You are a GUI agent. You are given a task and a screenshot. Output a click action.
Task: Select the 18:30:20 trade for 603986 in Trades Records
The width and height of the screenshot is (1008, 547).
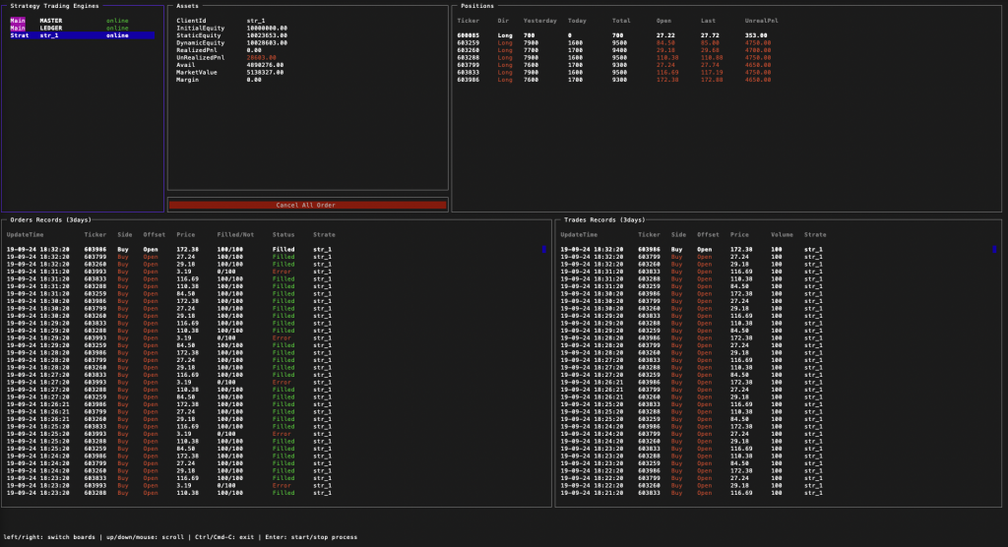(692, 294)
